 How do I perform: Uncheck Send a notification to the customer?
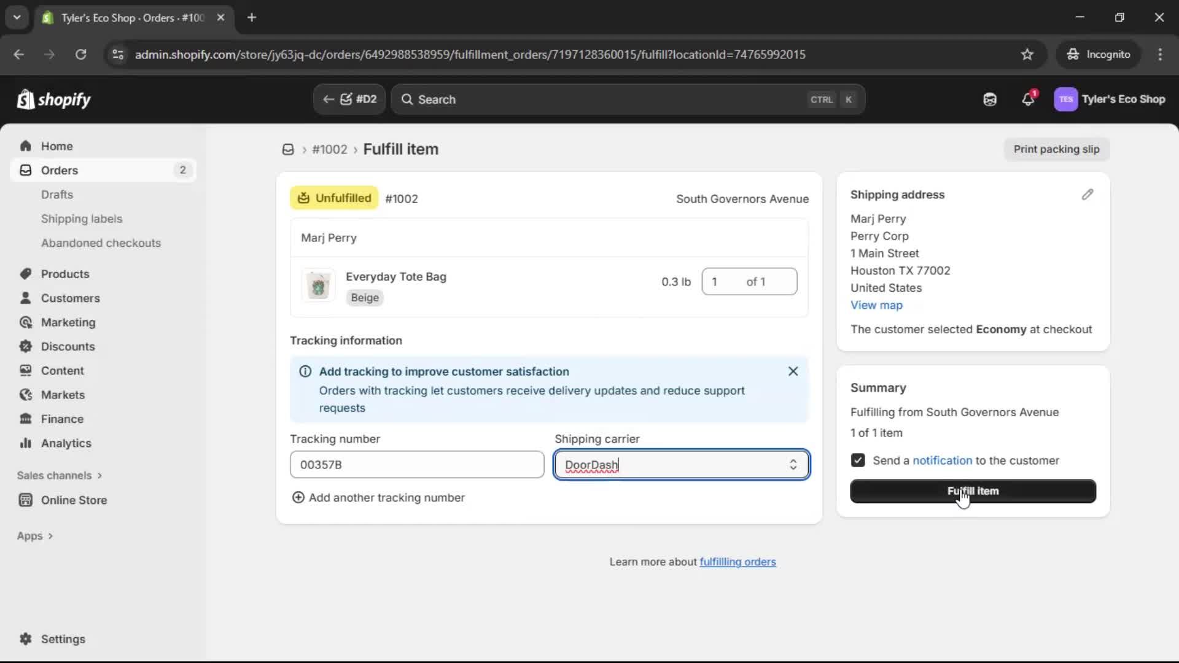coord(858,460)
